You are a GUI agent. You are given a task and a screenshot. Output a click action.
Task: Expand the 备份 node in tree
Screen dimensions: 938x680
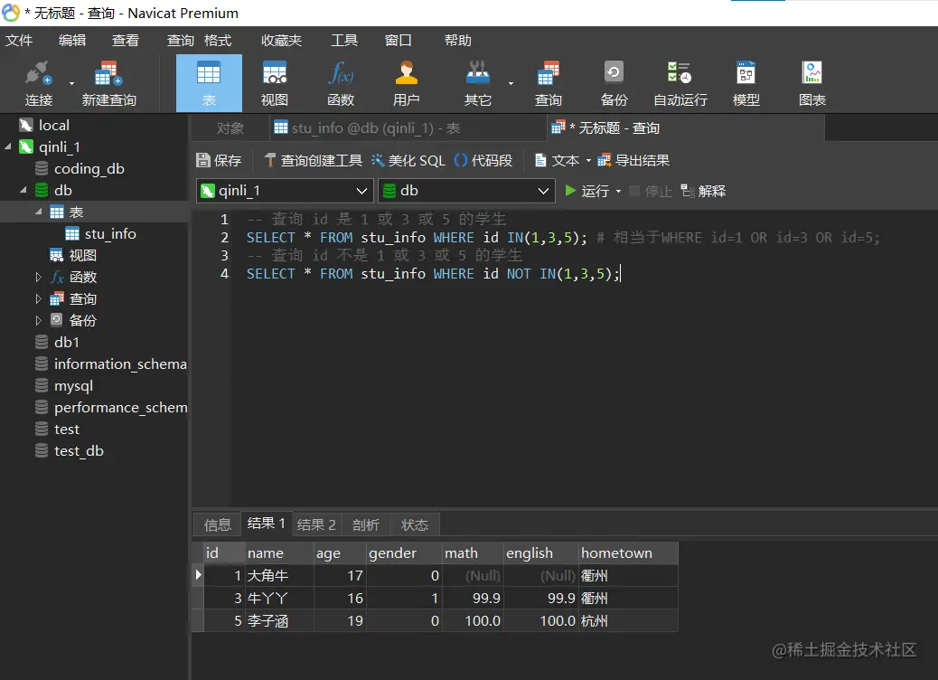tap(39, 320)
